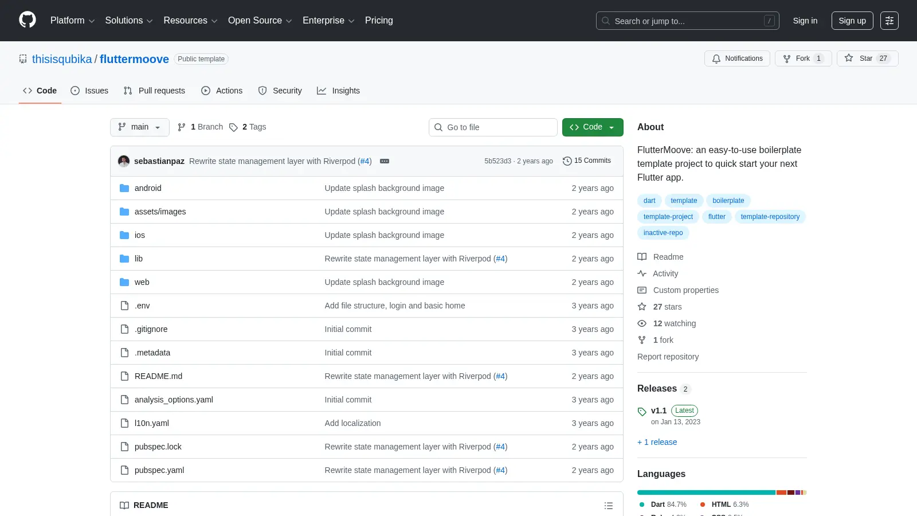Open the android folder icon
The image size is (917, 516).
pos(124,188)
